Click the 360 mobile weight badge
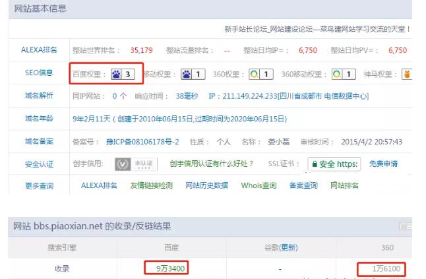426x279 pixels. [344, 74]
